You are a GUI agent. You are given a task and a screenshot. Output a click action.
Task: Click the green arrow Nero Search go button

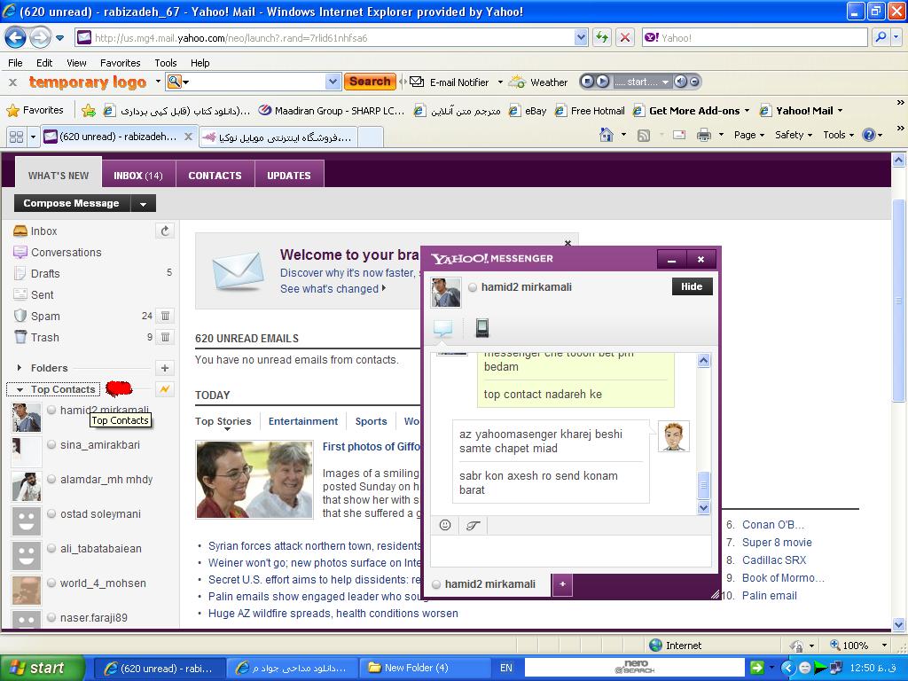[756, 668]
